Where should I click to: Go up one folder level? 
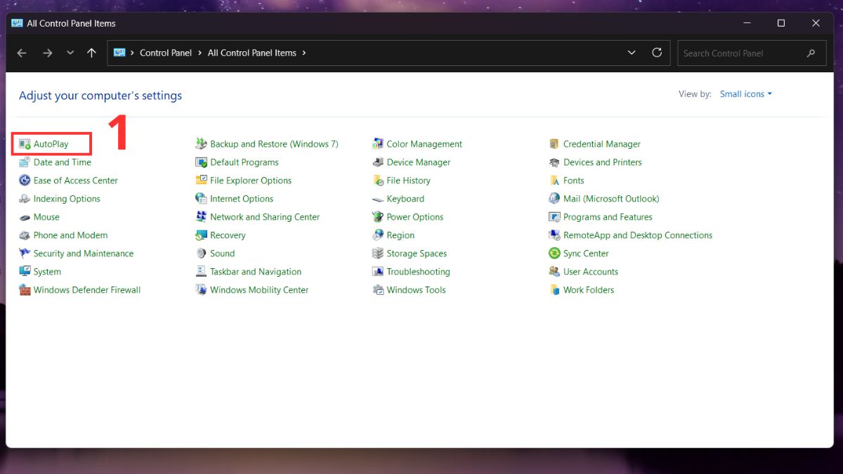tap(91, 53)
